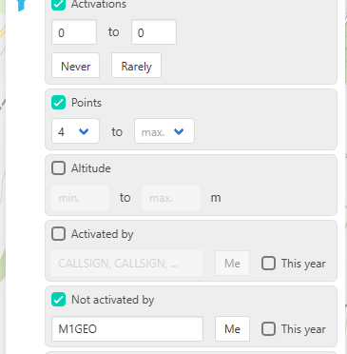Check This year for Activated by
This screenshot has height=354, width=347.
268,264
